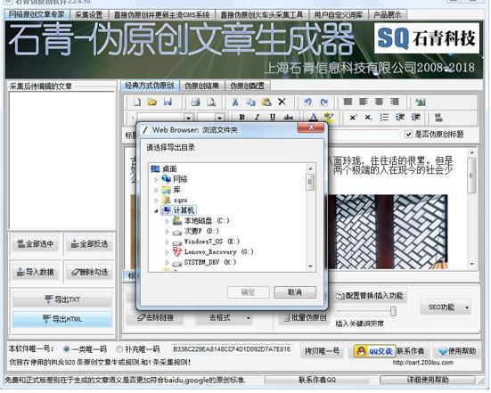
Task: Click the Paste clipboard icon
Action: pos(266,102)
